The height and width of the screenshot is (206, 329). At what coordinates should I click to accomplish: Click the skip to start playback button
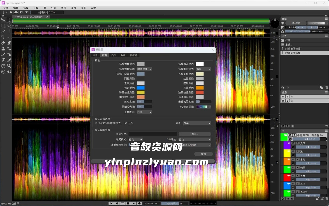(x=111, y=203)
